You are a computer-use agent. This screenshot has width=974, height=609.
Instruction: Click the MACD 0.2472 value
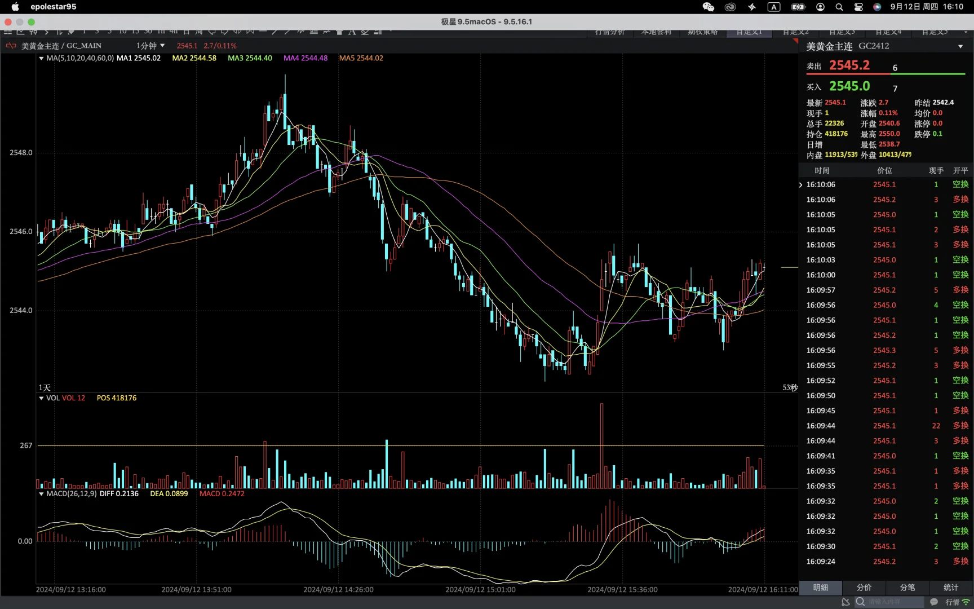pyautogui.click(x=222, y=494)
